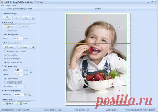Screen dimensions: 158x112
Task: Click the Print poster button
Action: click(x=9, y=103)
